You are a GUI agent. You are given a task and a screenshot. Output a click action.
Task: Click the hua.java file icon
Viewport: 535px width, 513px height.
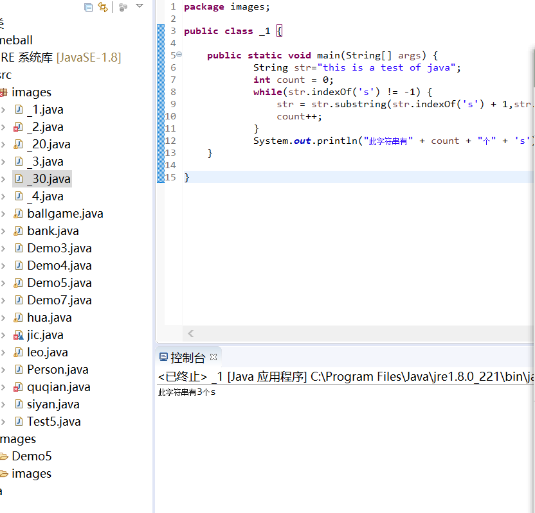[18, 317]
